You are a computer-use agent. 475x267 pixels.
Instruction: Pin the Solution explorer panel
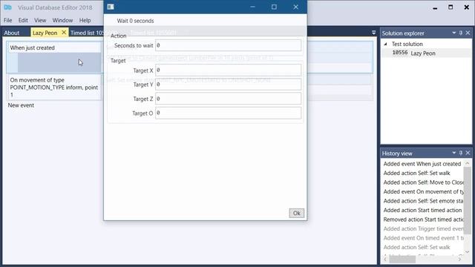[x=461, y=33]
